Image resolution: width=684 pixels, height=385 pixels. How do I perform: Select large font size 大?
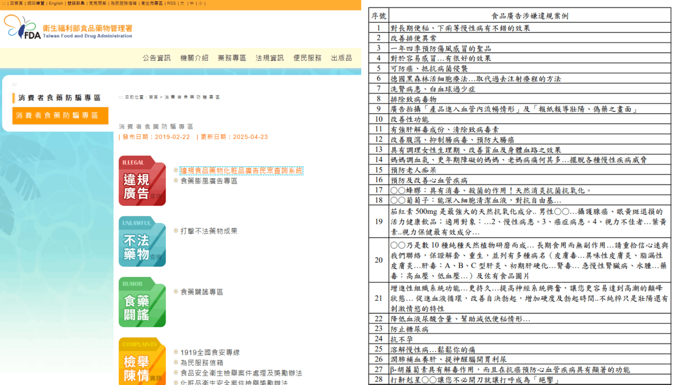click(182, 3)
